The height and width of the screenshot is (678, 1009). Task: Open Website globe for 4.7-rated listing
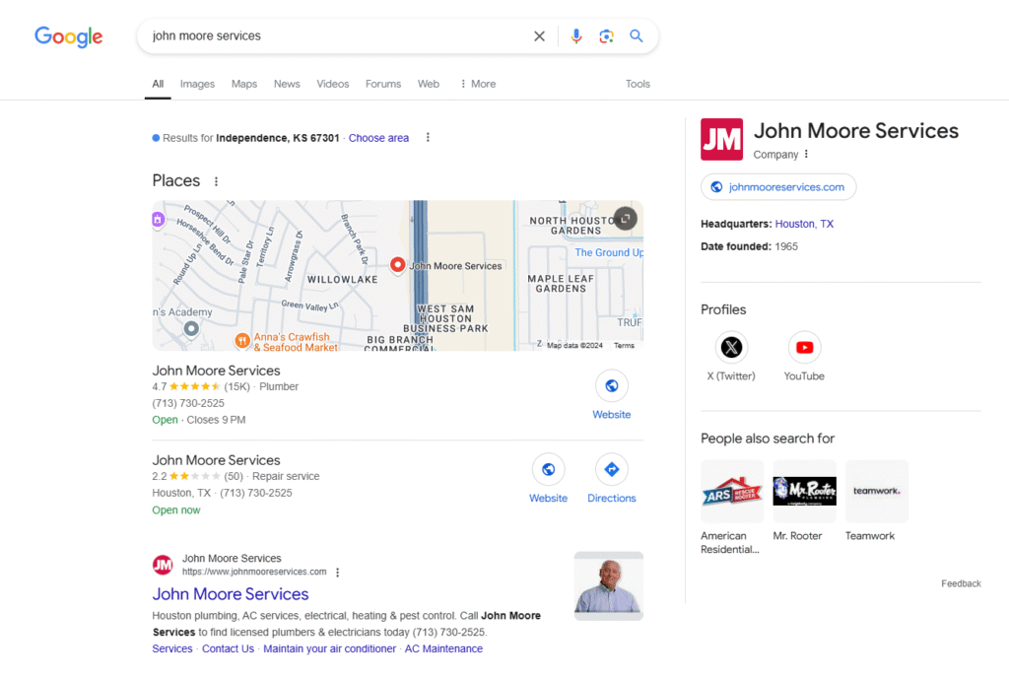611,386
